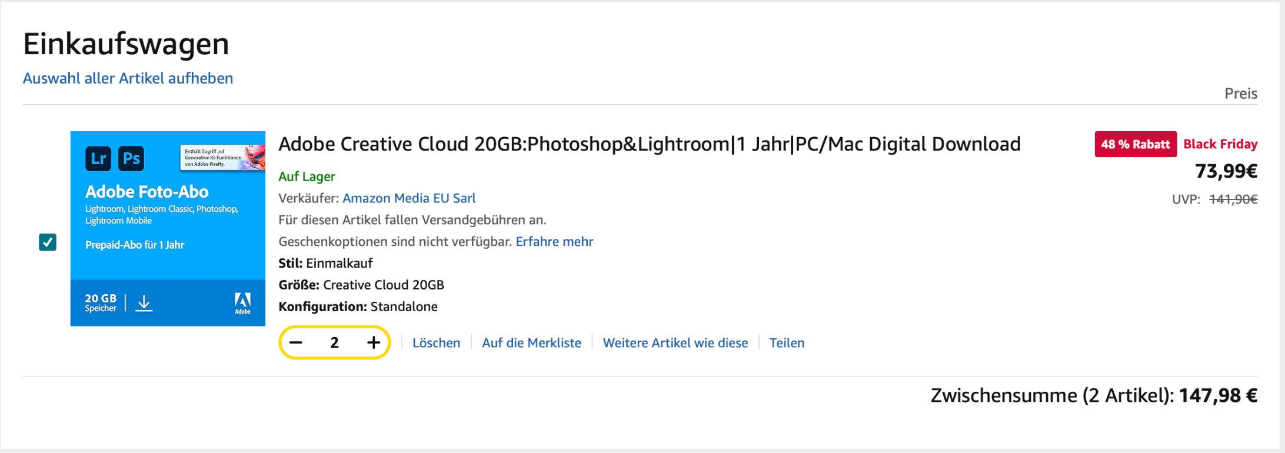Click the download arrow icon on product image

click(x=144, y=303)
